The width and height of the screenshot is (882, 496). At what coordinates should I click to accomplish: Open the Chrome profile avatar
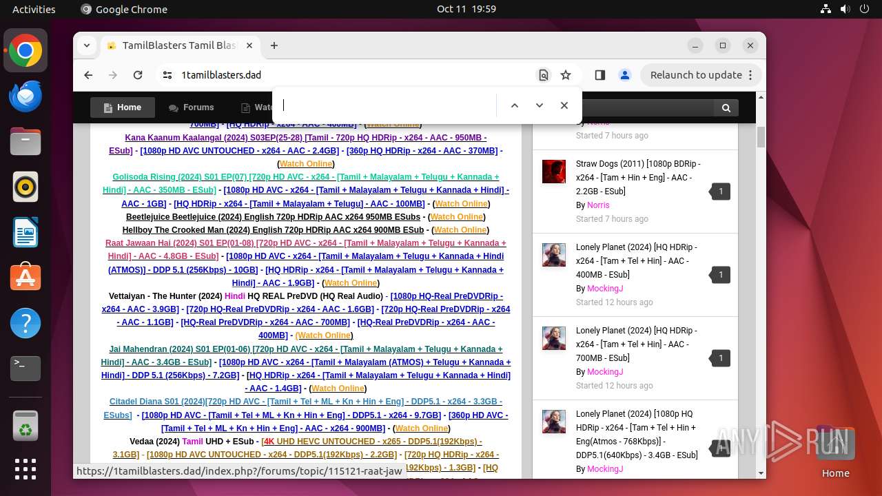pos(624,75)
